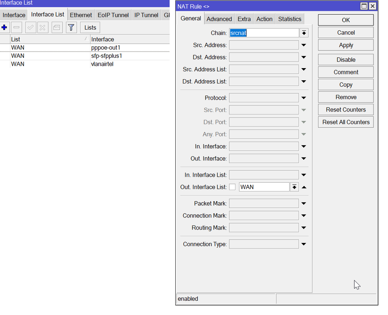Screen dimensions: 388x315
Task: Click the minus remove icon
Action: (x=17, y=28)
